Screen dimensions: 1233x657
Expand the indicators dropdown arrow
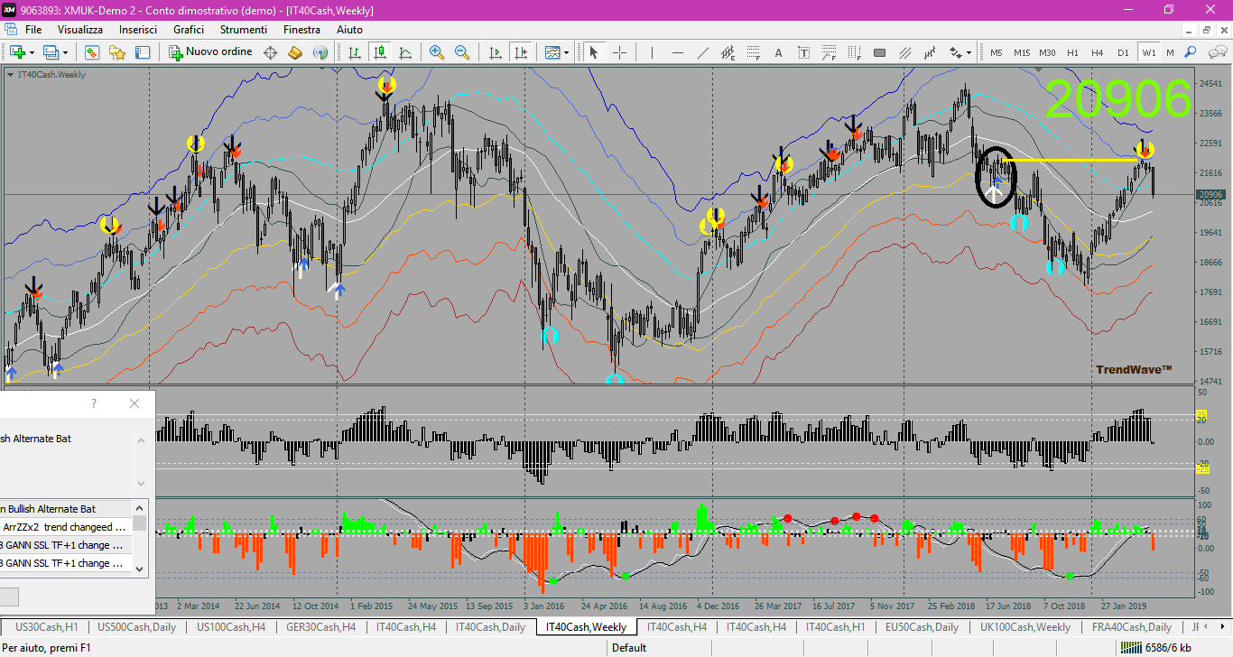pos(566,52)
